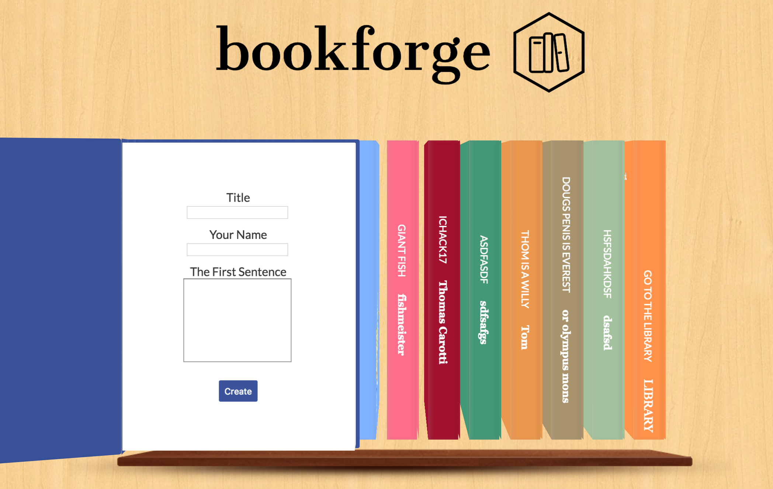This screenshot has height=489, width=773.
Task: Focus the Title input field
Action: tap(237, 212)
